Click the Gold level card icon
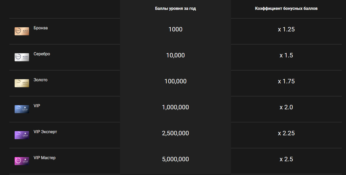 22,83
